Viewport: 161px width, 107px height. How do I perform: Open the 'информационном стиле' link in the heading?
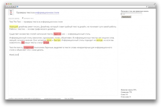[x=47, y=13]
